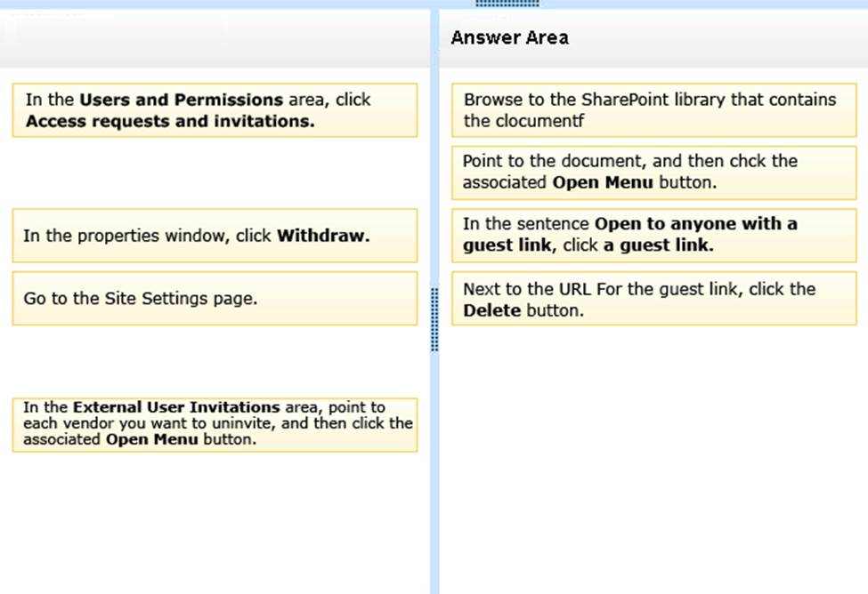Select the "External User Invitations" step box
The width and height of the screenshot is (868, 594).
coord(215,424)
